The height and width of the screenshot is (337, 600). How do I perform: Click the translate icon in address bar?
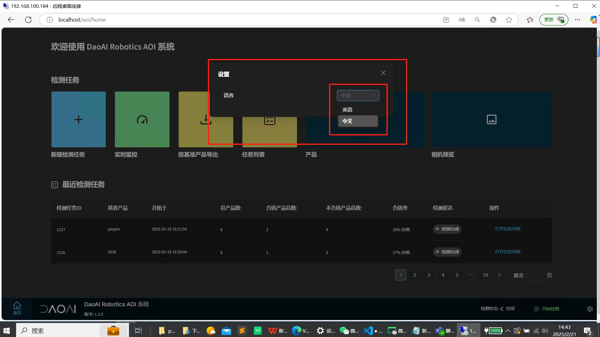(462, 20)
